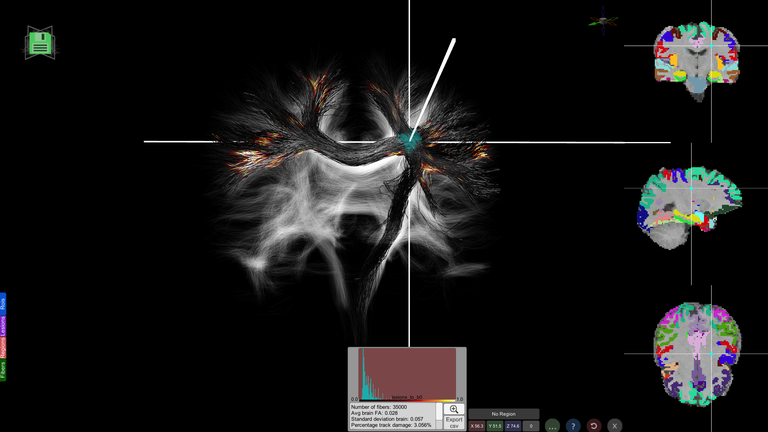Click the red reset rotation arrow button

pos(594,426)
